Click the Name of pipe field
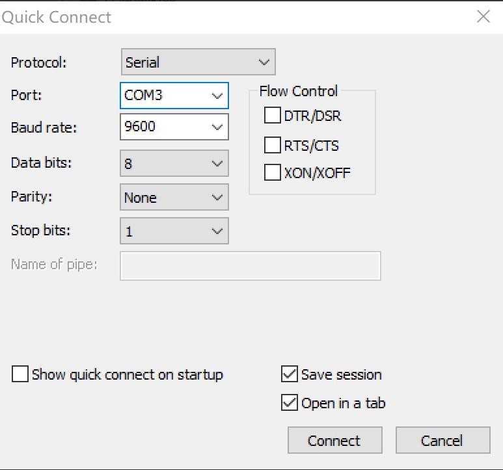 [x=251, y=265]
